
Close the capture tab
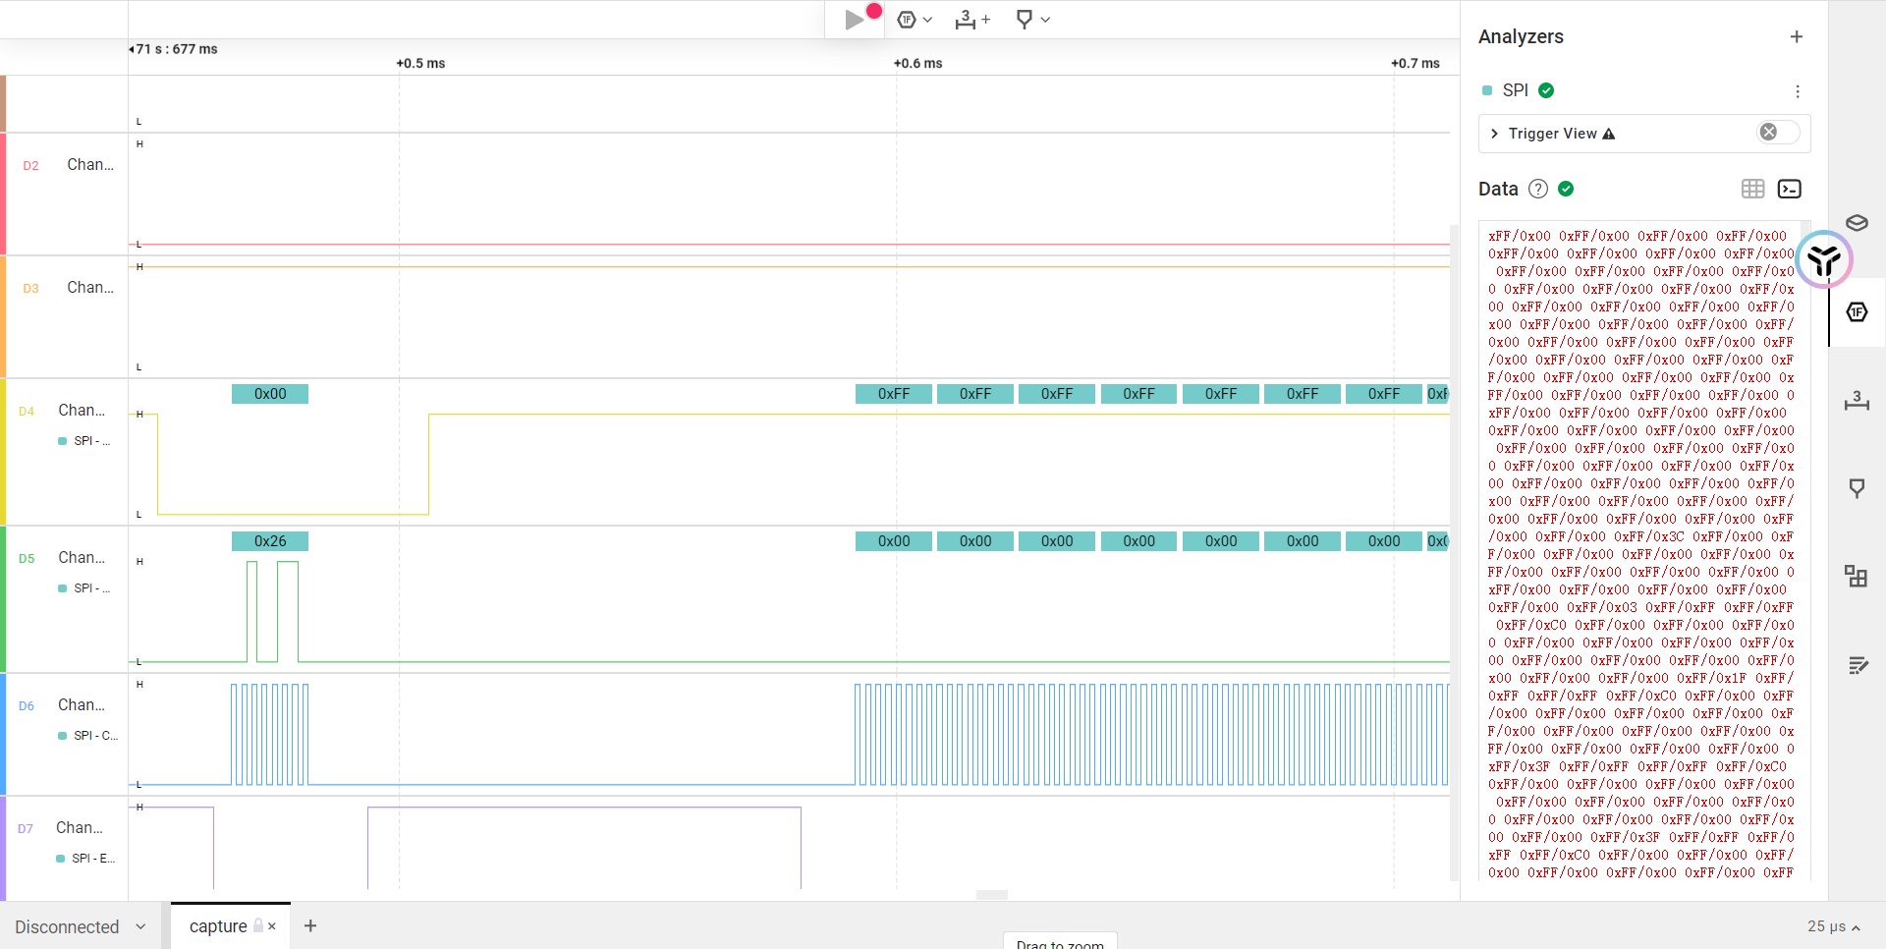[272, 926]
